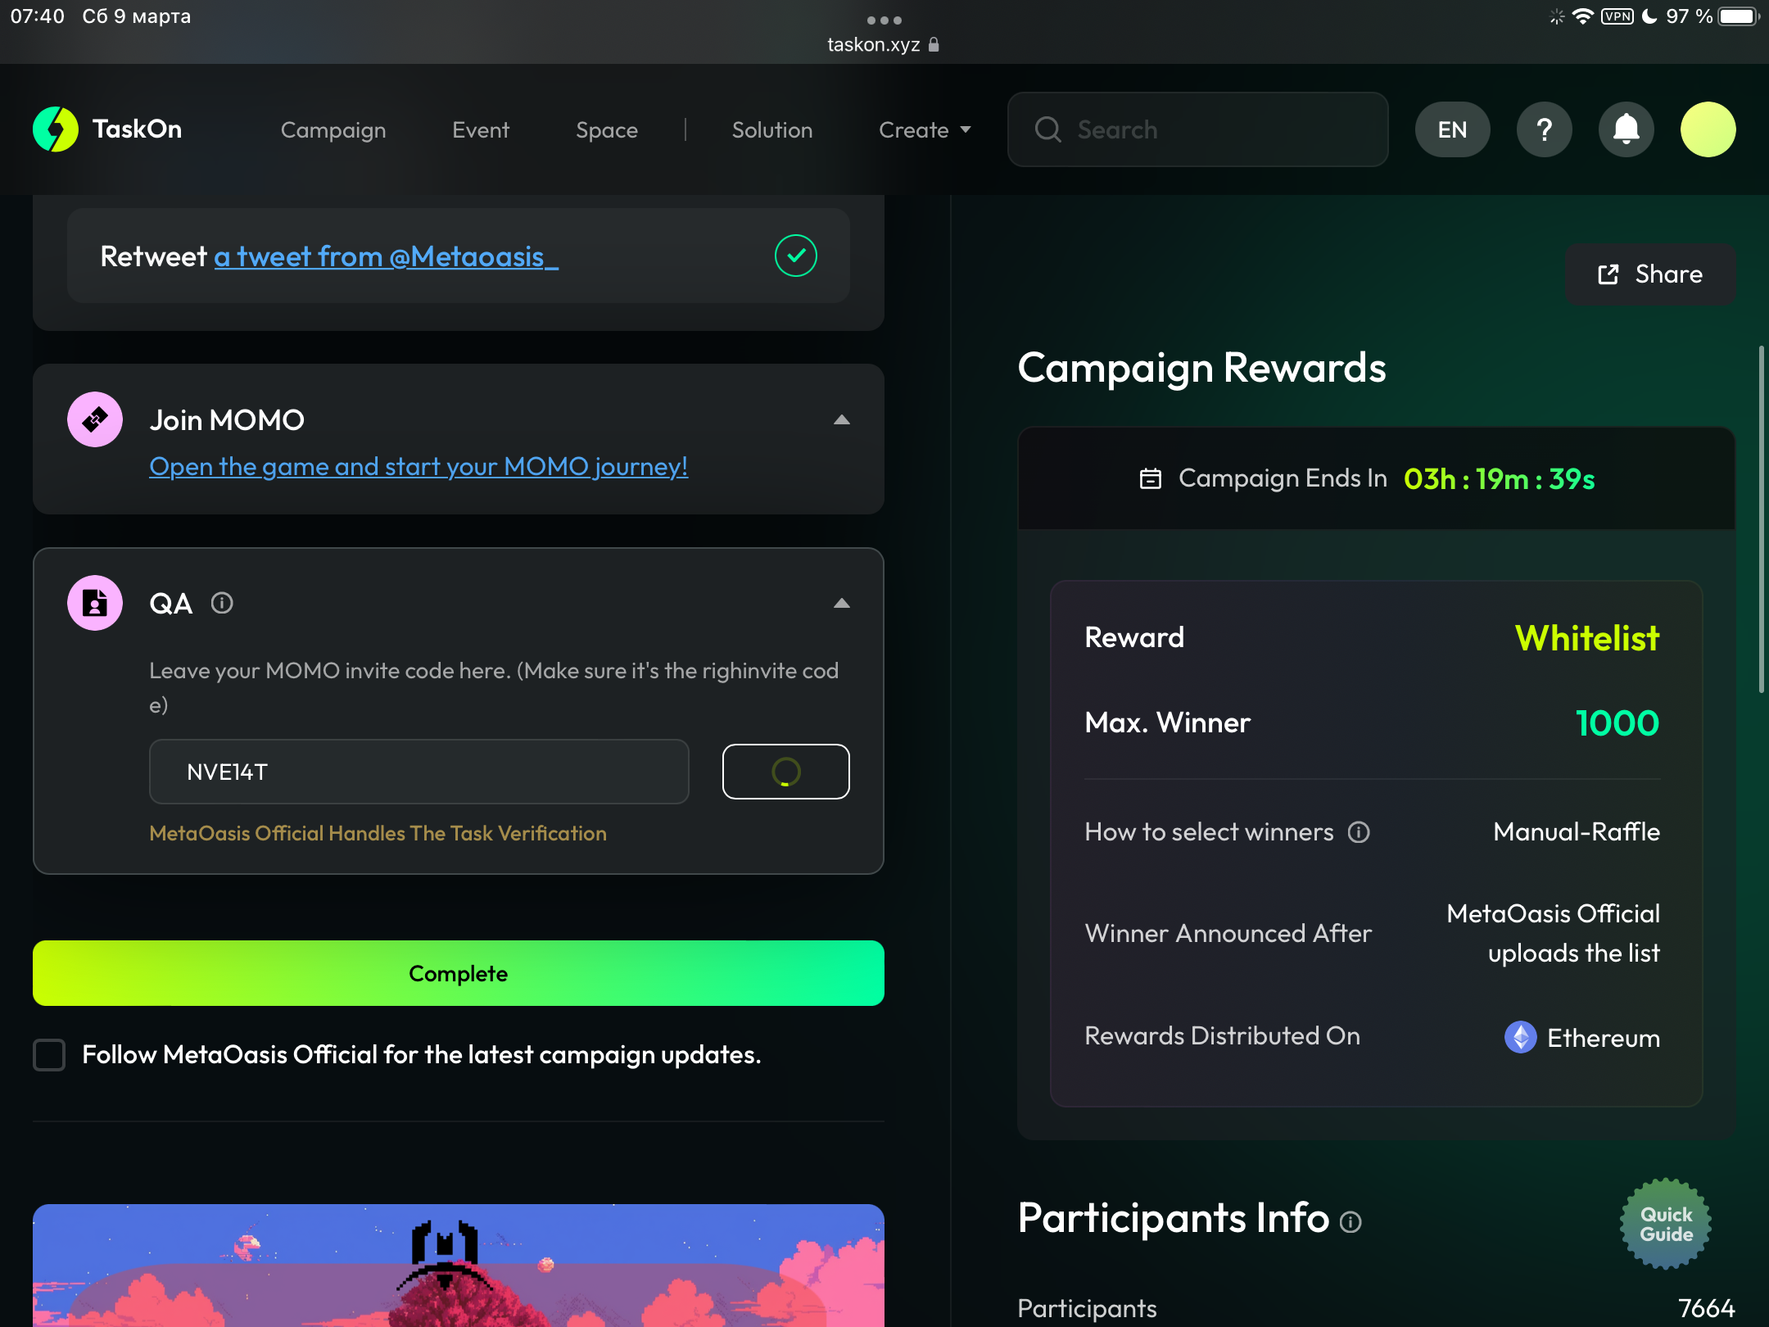Click info icon beside How to select winners
Viewport: 1769px width, 1327px height.
1359,832
